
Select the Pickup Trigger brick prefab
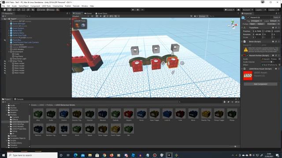click(219, 115)
